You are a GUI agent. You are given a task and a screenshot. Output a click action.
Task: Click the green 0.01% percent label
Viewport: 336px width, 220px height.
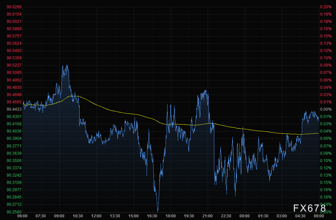point(326,116)
